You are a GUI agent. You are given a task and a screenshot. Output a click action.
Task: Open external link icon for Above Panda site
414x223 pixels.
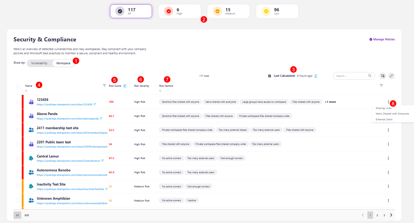[x=101, y=119]
